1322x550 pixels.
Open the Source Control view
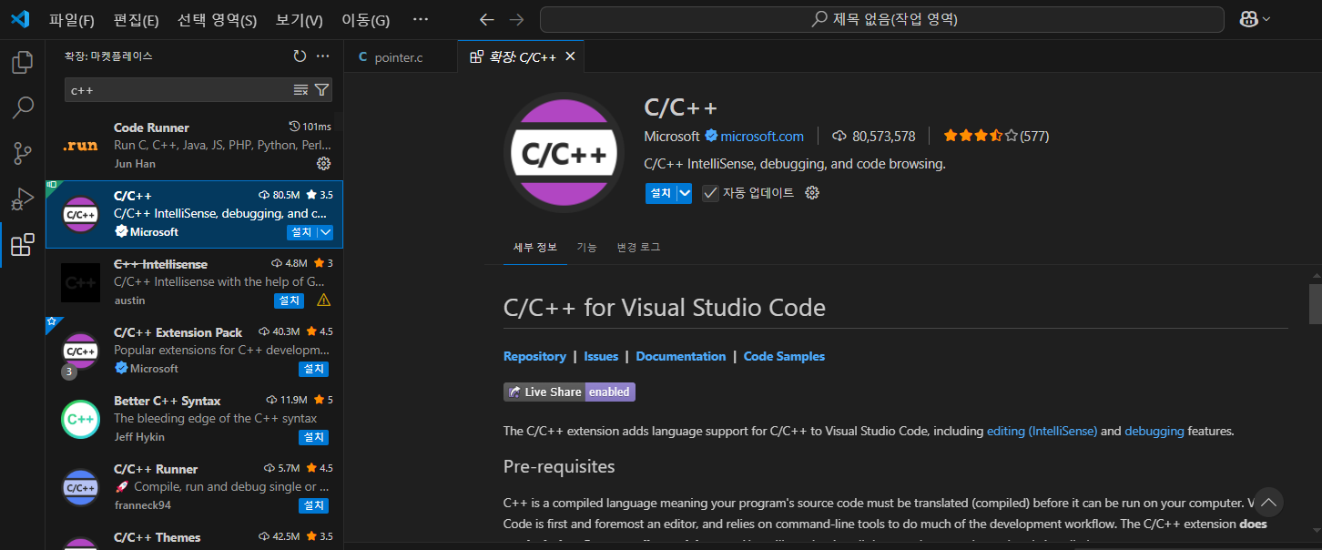tap(22, 153)
